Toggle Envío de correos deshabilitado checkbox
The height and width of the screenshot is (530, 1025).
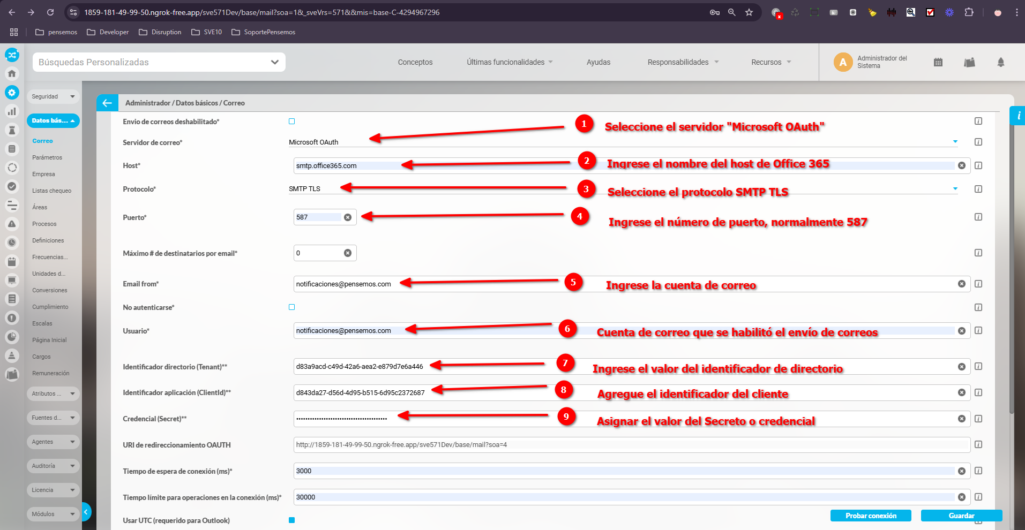click(291, 122)
